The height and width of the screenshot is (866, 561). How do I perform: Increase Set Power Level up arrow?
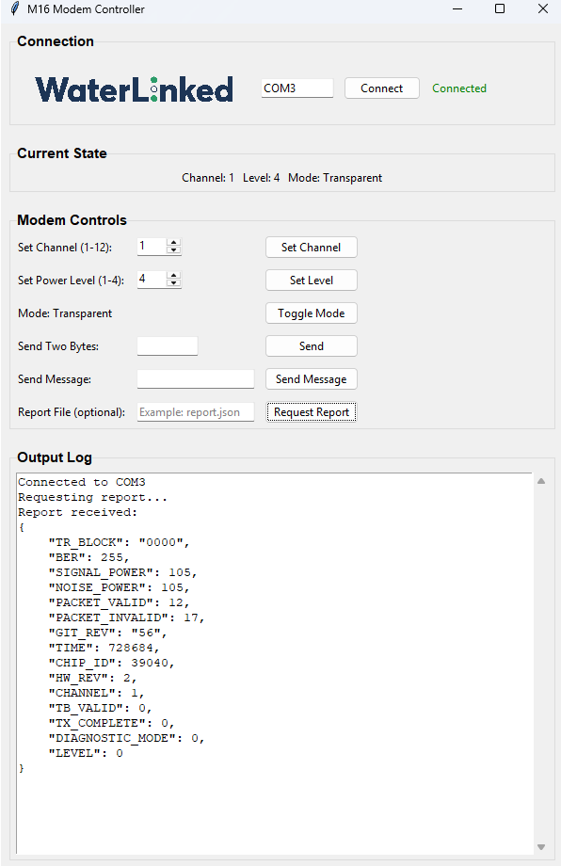174,276
